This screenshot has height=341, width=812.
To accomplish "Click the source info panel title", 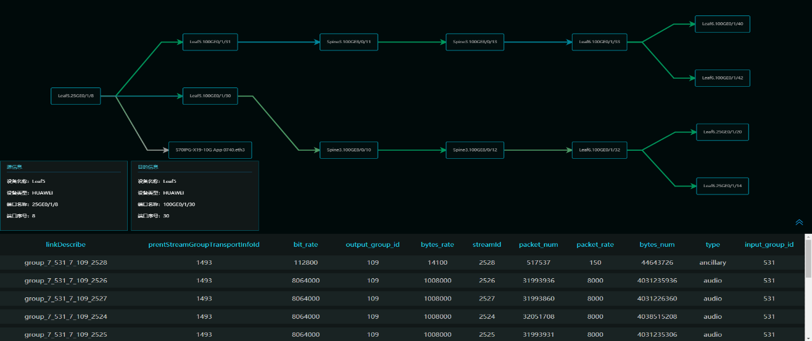I will [x=15, y=167].
